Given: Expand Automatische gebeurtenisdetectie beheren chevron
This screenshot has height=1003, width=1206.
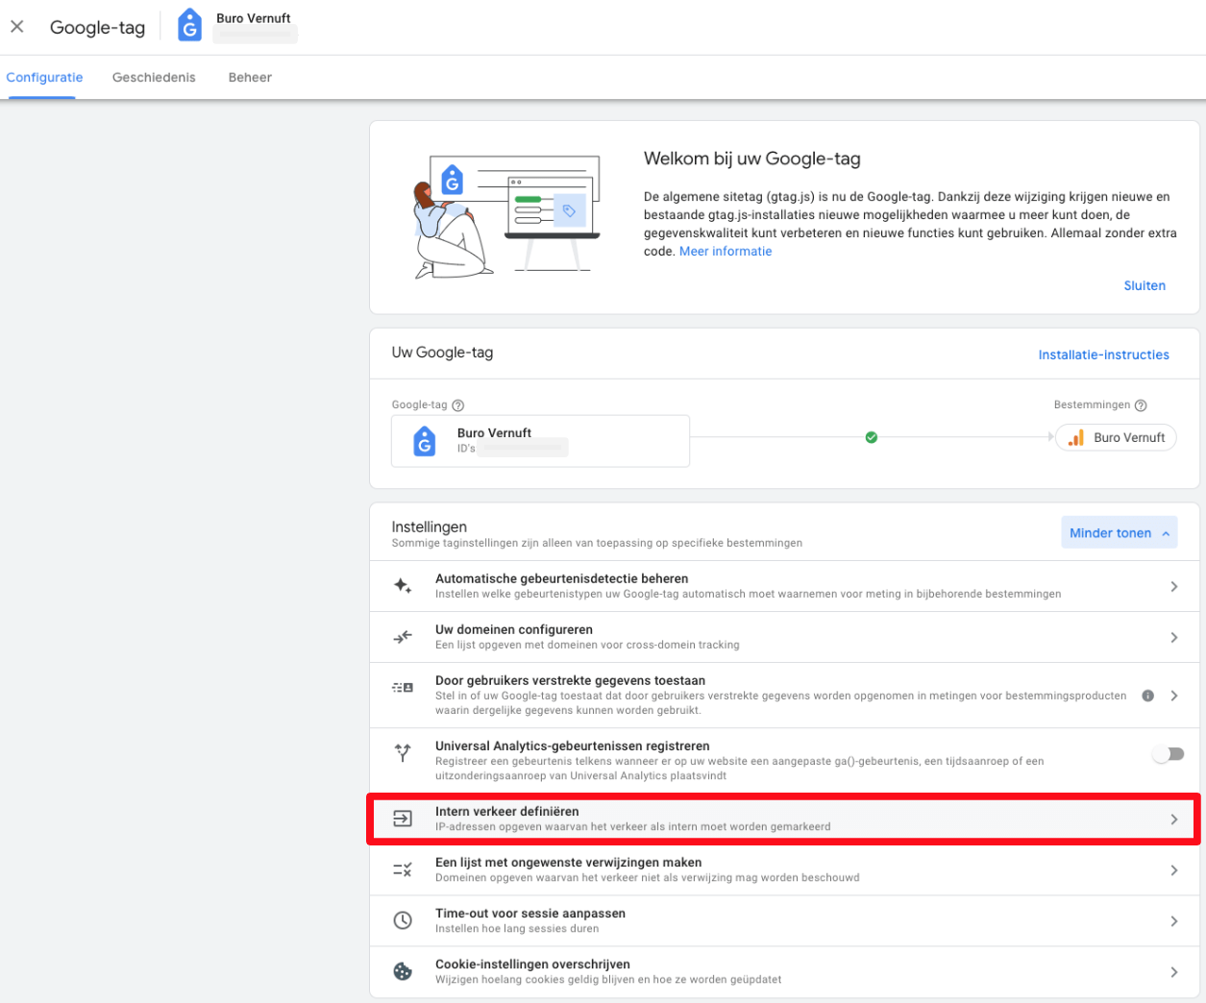Looking at the screenshot, I should [x=1173, y=586].
